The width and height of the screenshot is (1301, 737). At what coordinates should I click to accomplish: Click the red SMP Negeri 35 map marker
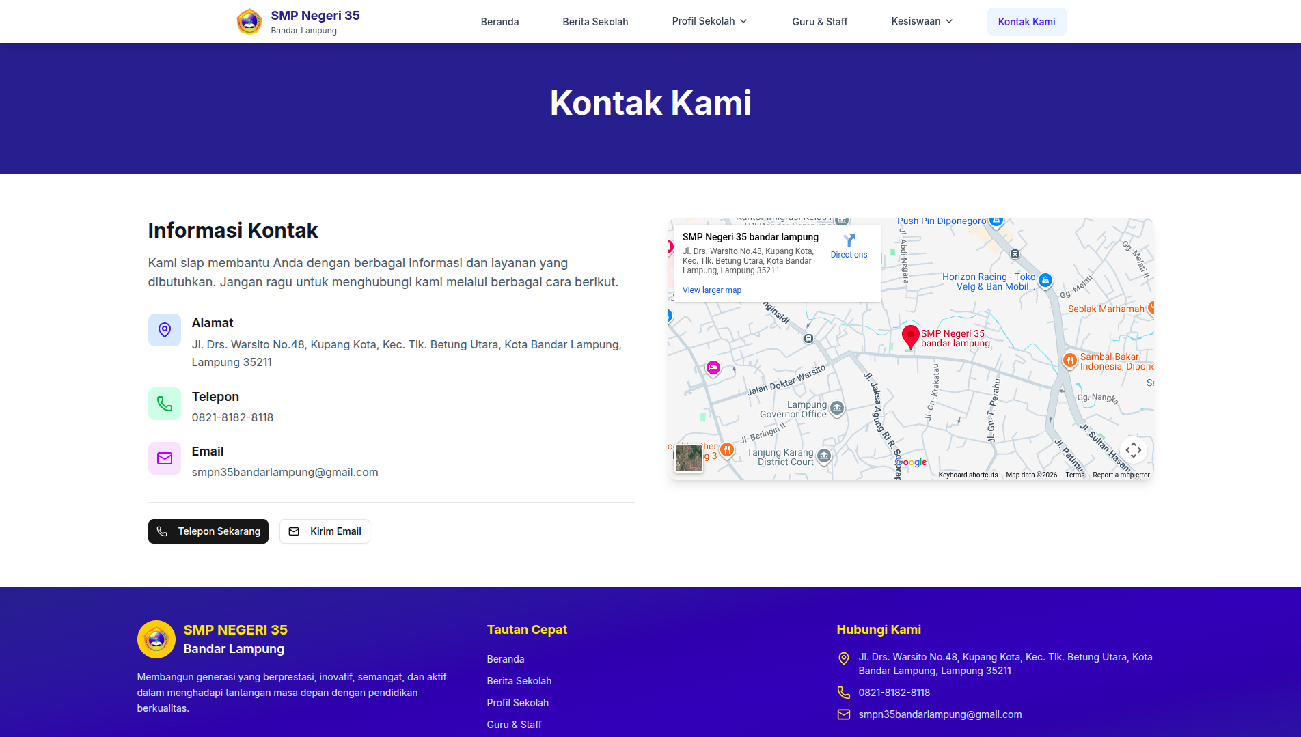point(910,337)
